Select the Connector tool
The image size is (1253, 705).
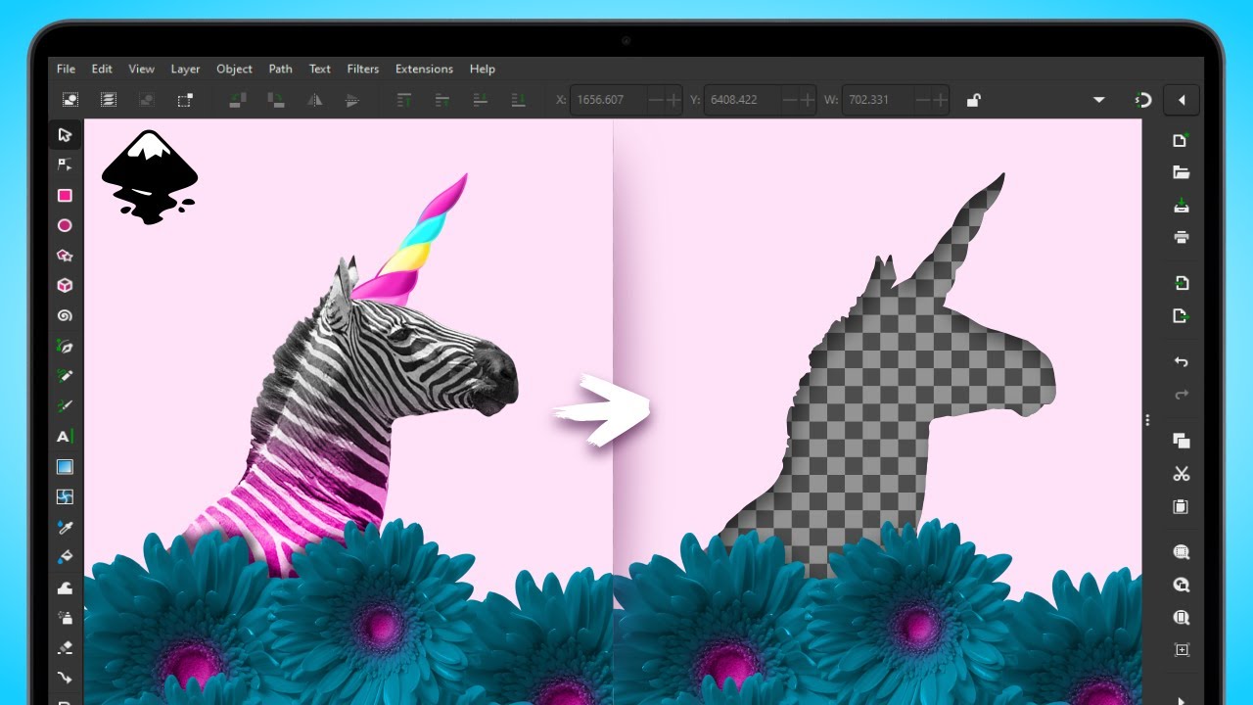pyautogui.click(x=65, y=678)
